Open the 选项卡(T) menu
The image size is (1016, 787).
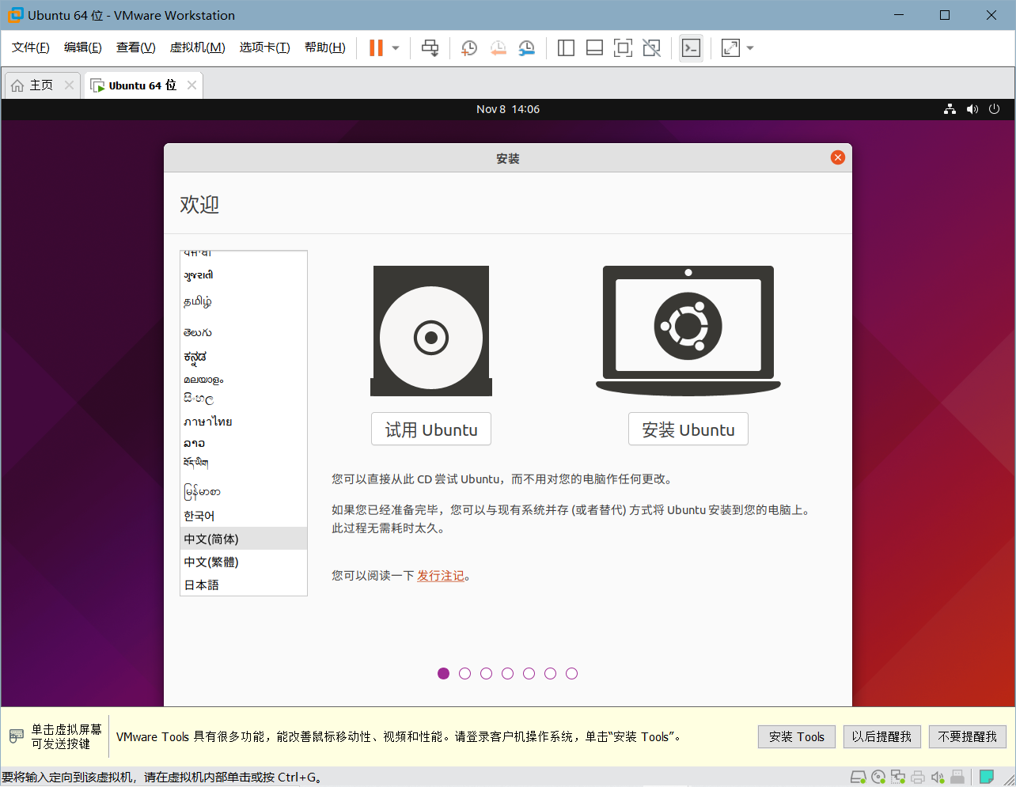(x=265, y=47)
